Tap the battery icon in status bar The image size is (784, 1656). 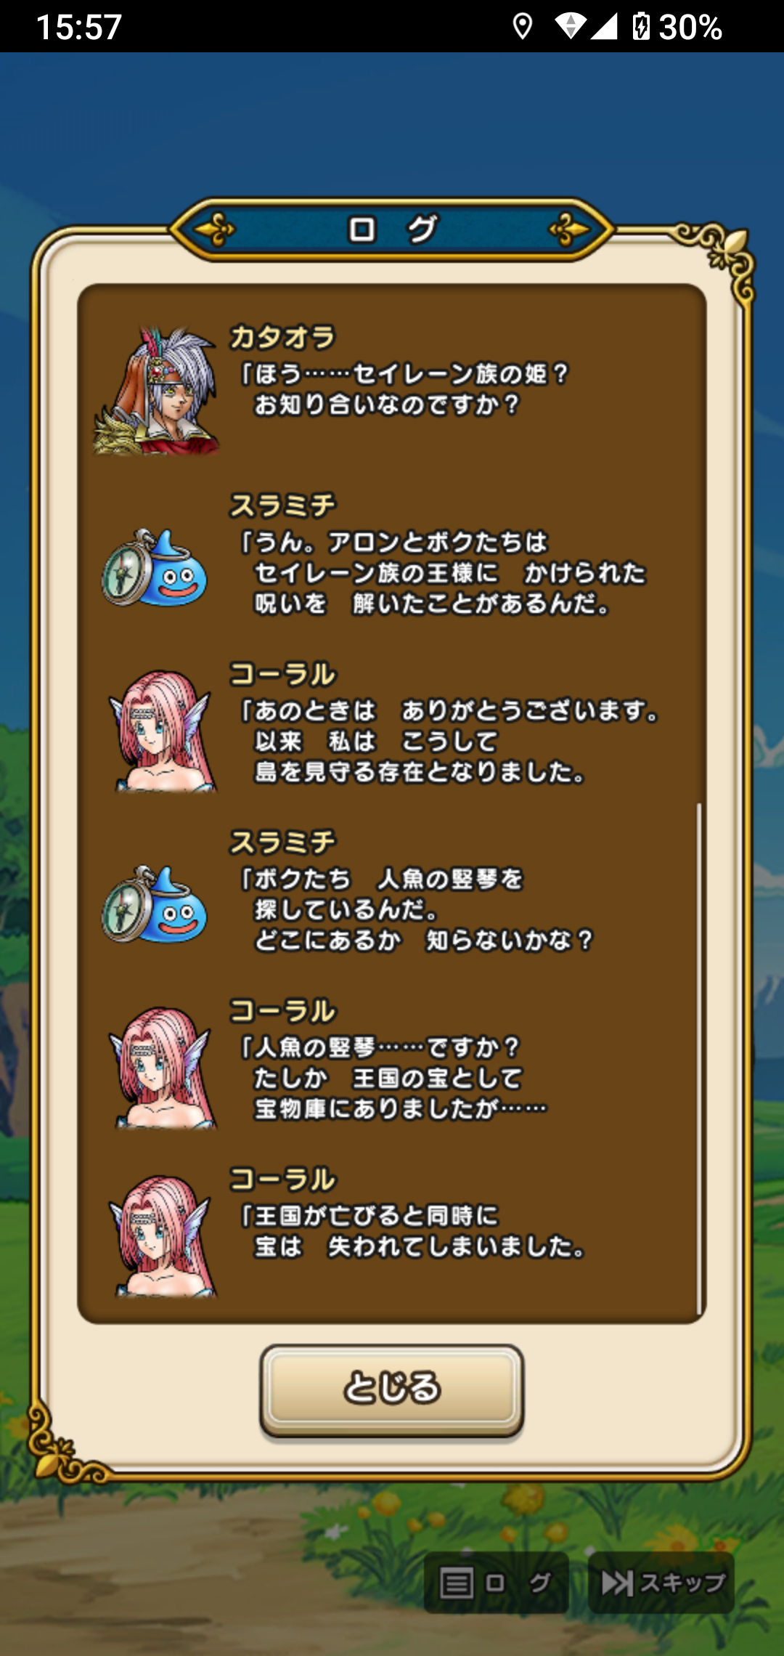tap(641, 27)
